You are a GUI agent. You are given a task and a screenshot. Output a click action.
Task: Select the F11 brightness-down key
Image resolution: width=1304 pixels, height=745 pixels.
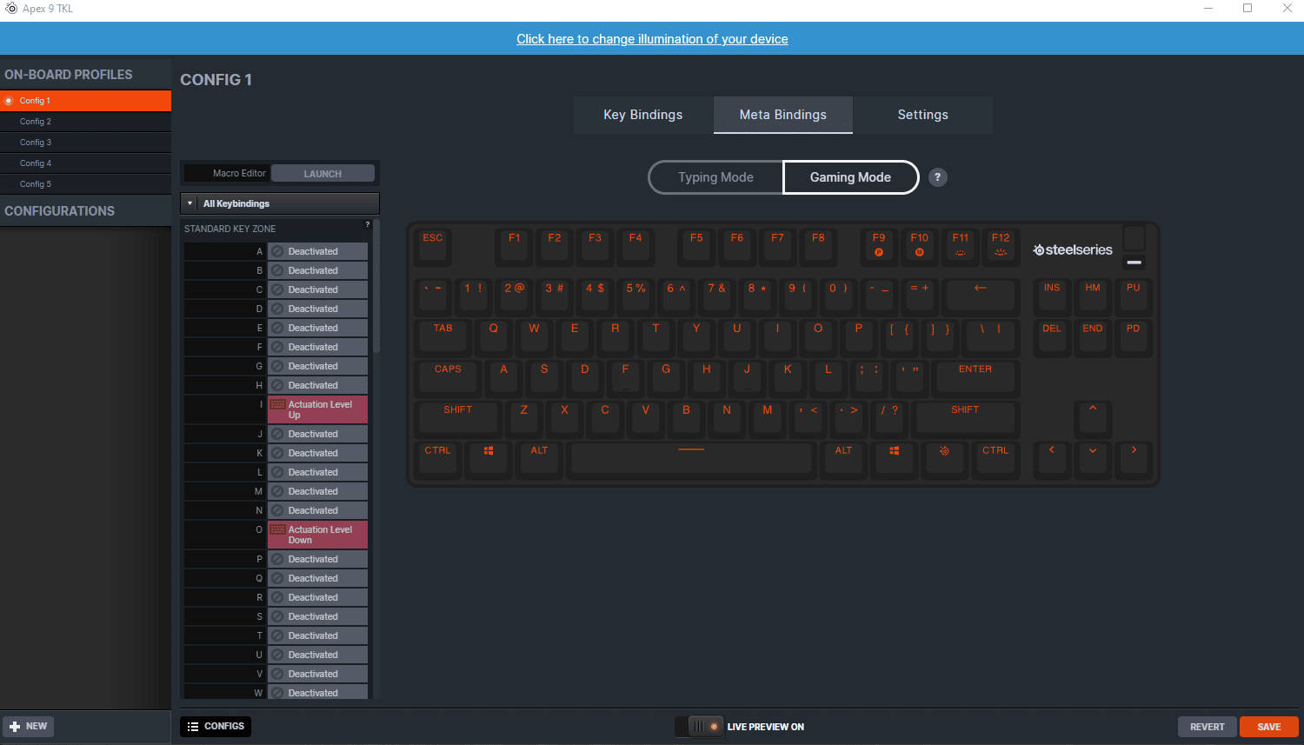[961, 246]
